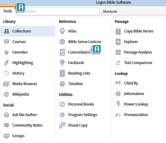The height and width of the screenshot is (143, 166).
Task: Select Highlighting in Library section
Action: point(23,63)
